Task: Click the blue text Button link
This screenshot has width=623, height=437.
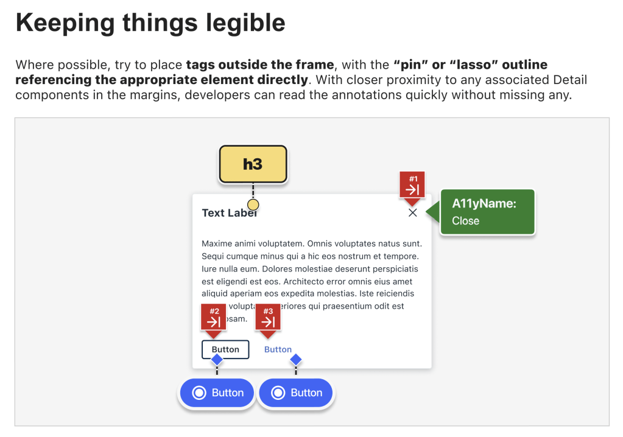Action: [x=278, y=349]
